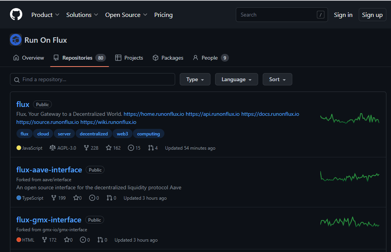The height and width of the screenshot is (252, 391).
Task: Click the TypeScript language label
Action: (33, 198)
